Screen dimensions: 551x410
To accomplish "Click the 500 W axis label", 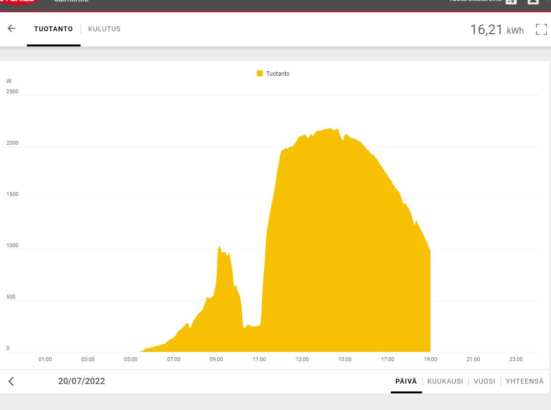I will tap(11, 297).
